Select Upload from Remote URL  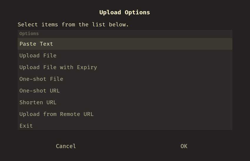tap(125, 114)
